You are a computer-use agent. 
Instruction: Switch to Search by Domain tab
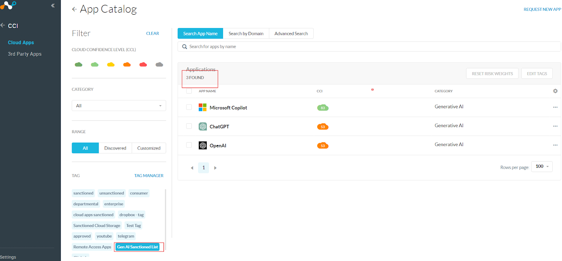point(246,34)
